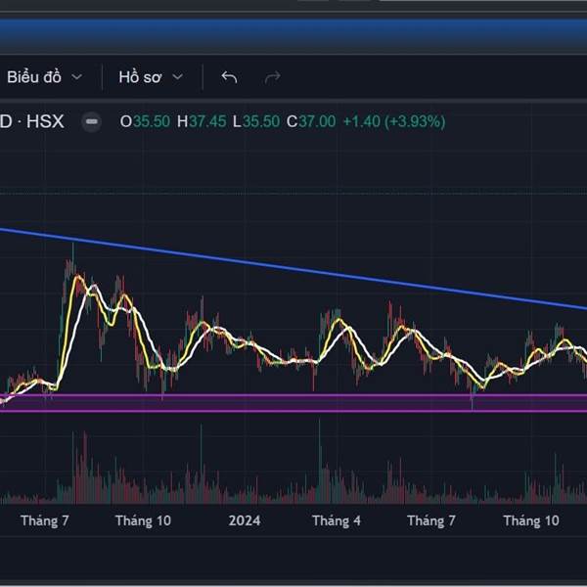
Task: Select the high price value H37.45
Action: tap(202, 121)
